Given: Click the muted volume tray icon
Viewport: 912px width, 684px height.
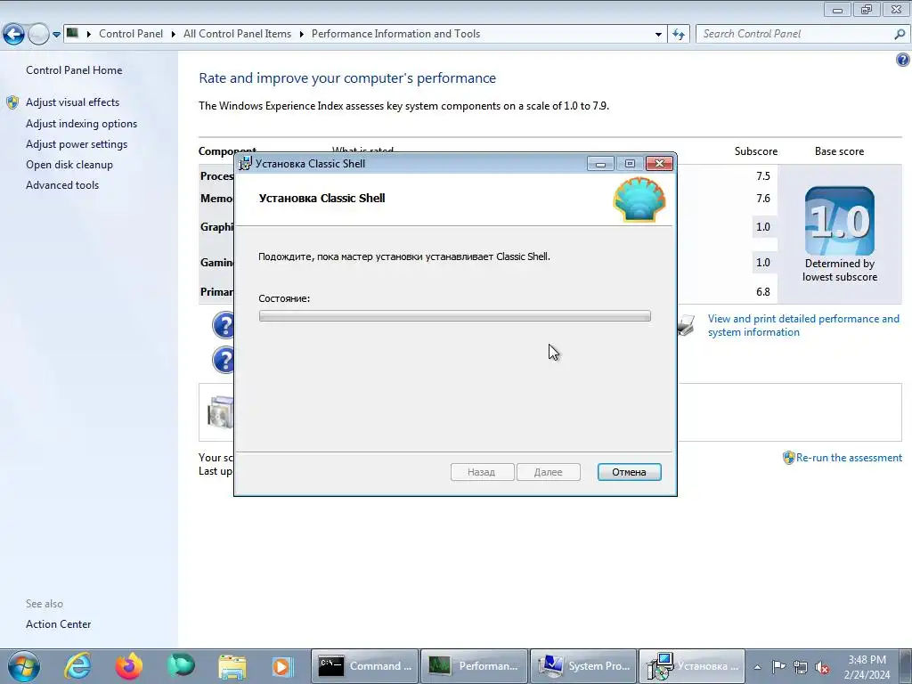Looking at the screenshot, I should 822,667.
